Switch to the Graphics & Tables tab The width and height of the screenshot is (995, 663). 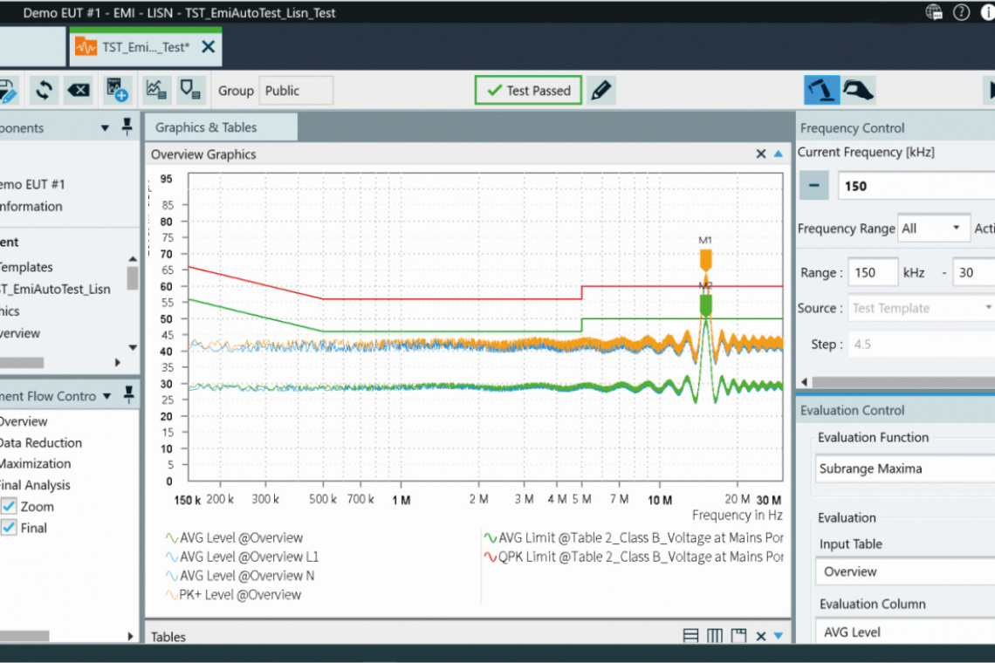[x=206, y=127]
